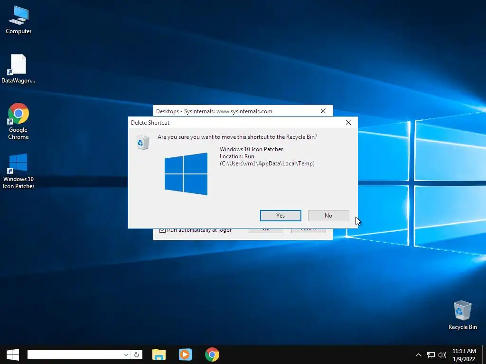
Task: Click the recycle bin icon in dialog
Action: coord(143,142)
